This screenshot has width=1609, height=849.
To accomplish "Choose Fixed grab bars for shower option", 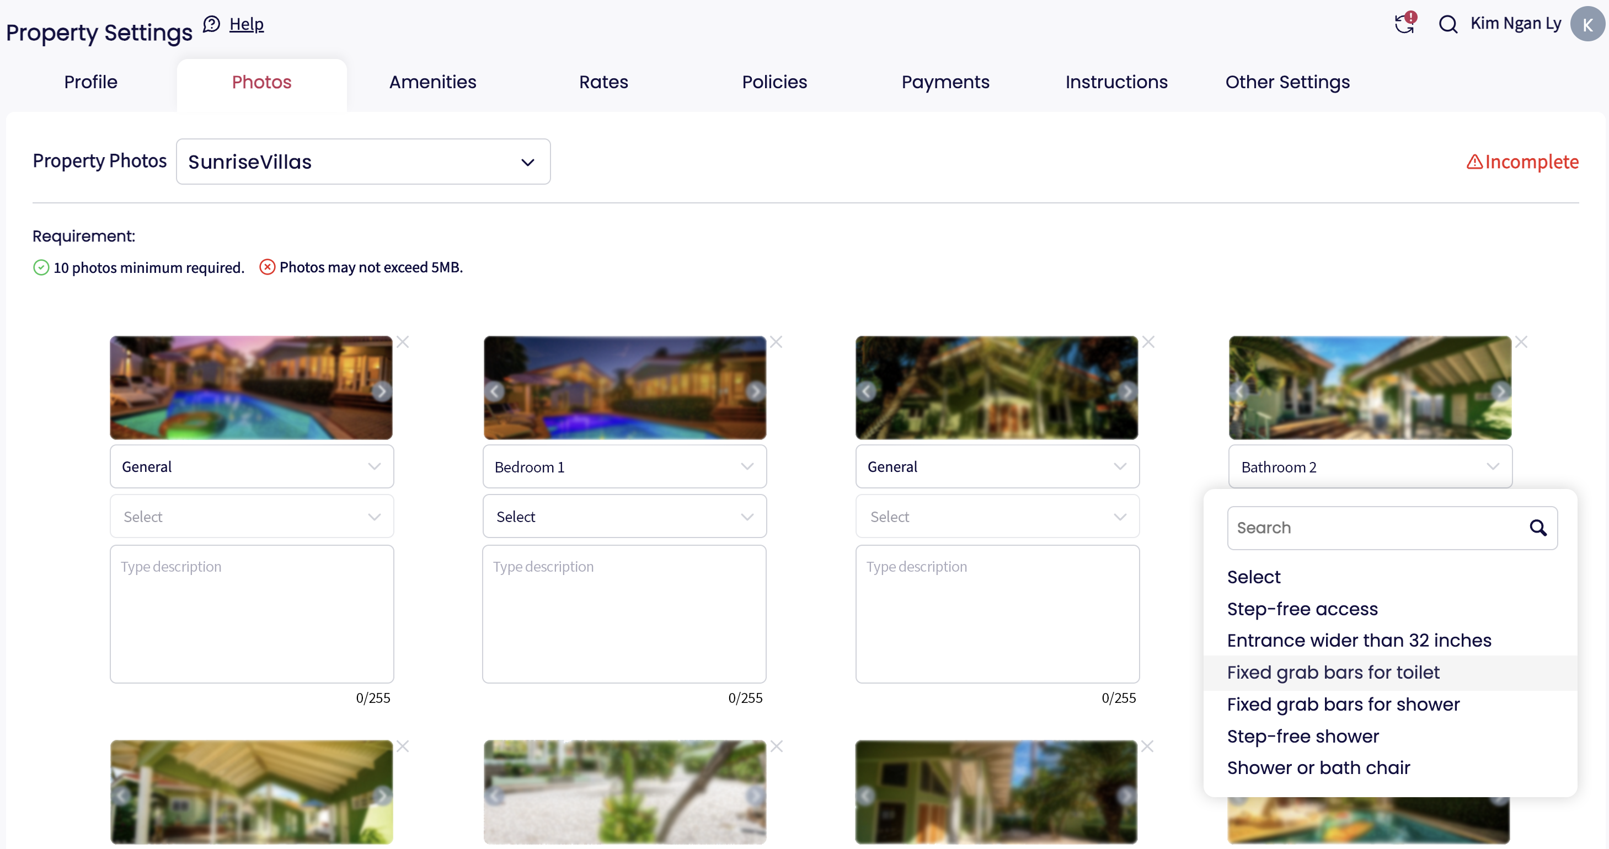I will coord(1343,704).
